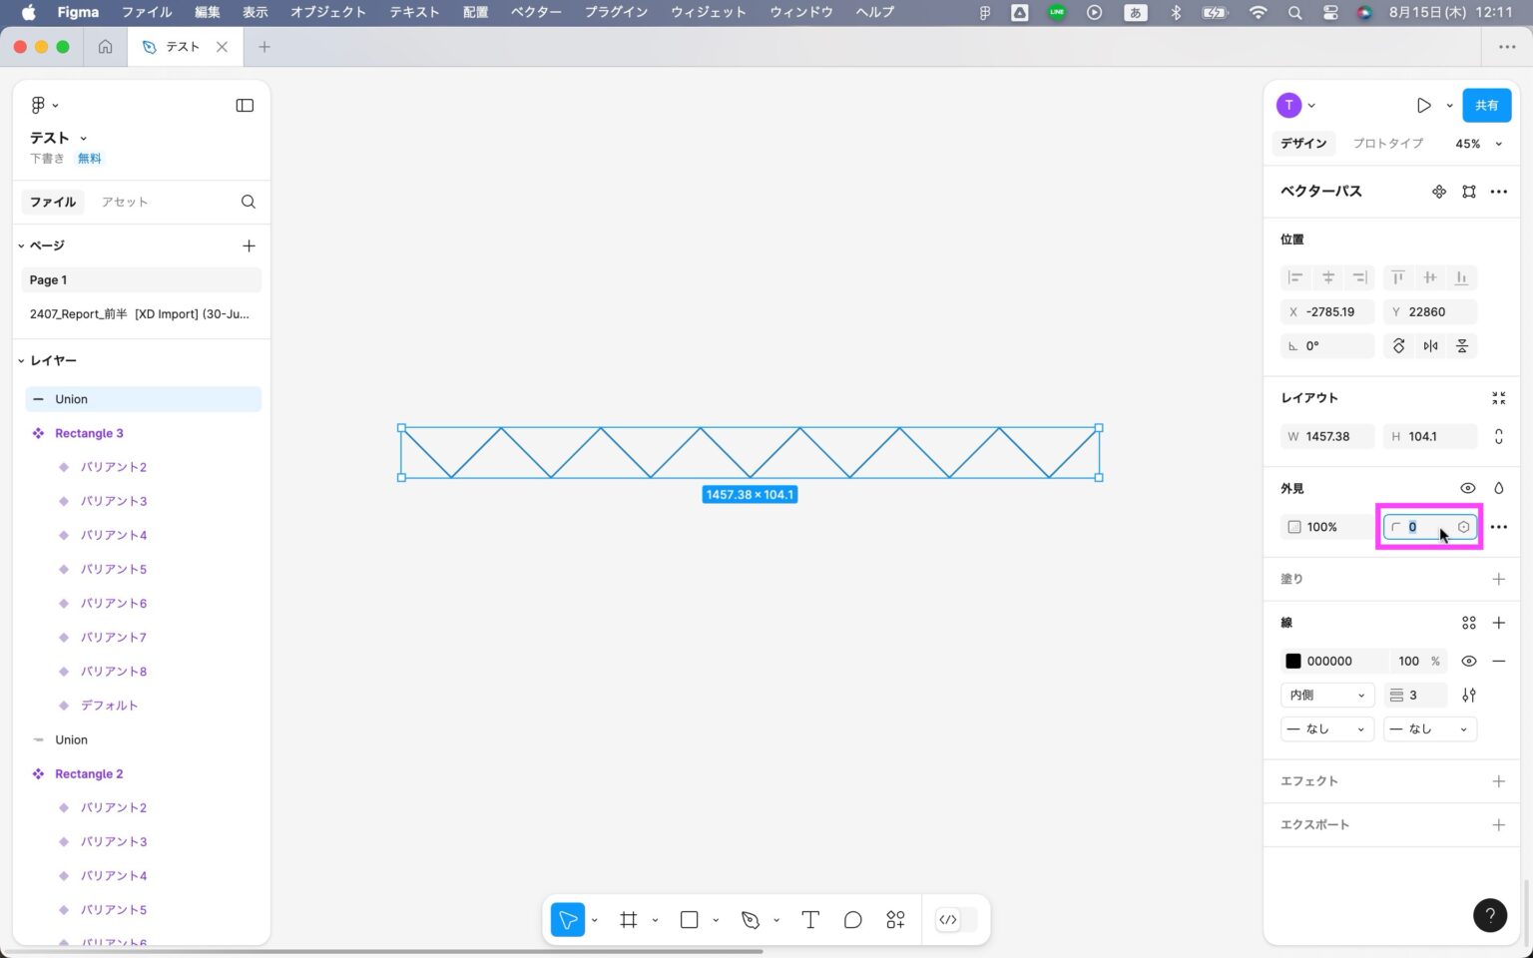
Task: Click the 000000 stroke color swatch
Action: [x=1293, y=661]
